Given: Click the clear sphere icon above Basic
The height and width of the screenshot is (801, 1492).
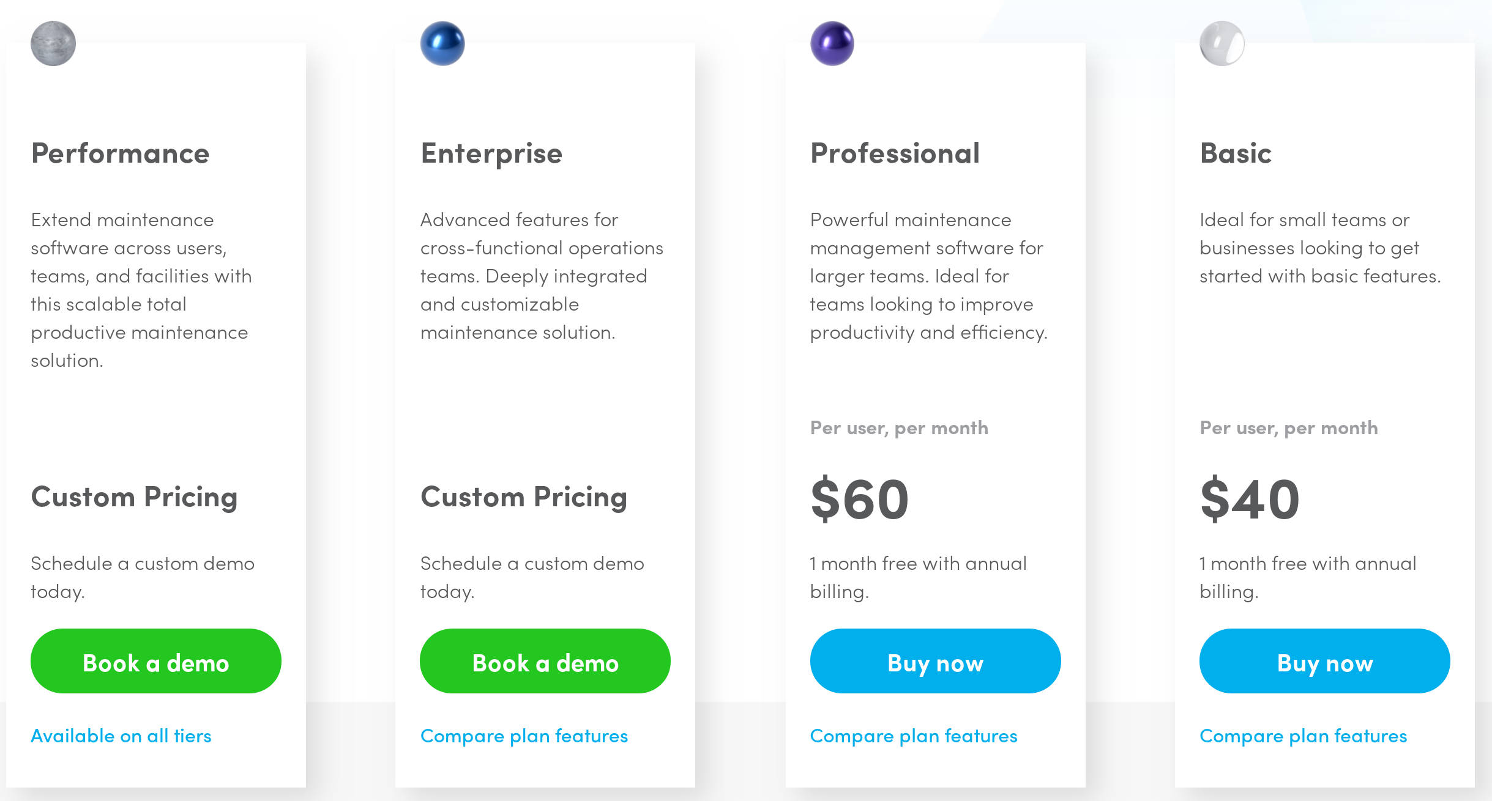Looking at the screenshot, I should pyautogui.click(x=1222, y=43).
